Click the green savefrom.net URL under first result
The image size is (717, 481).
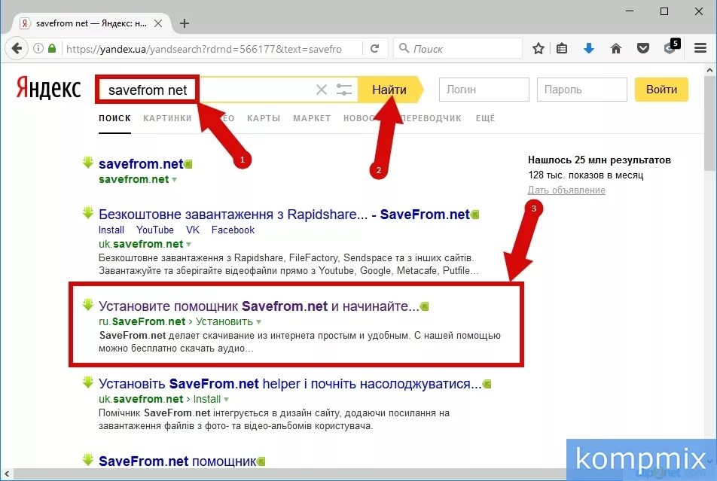click(x=134, y=179)
